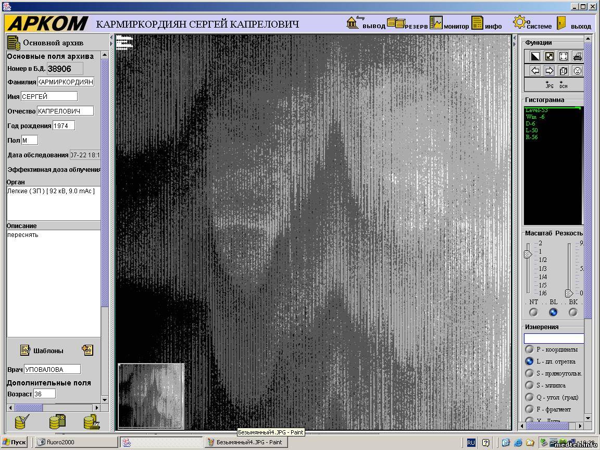The height and width of the screenshot is (450, 600).
Task: Go to previous image with left arrow
Action: click(x=535, y=71)
